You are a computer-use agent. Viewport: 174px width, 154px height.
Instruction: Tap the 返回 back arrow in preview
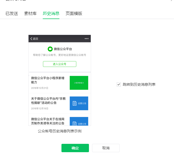tap(34, 39)
